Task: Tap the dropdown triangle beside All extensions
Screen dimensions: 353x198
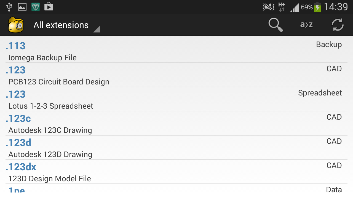Action: tap(97, 29)
